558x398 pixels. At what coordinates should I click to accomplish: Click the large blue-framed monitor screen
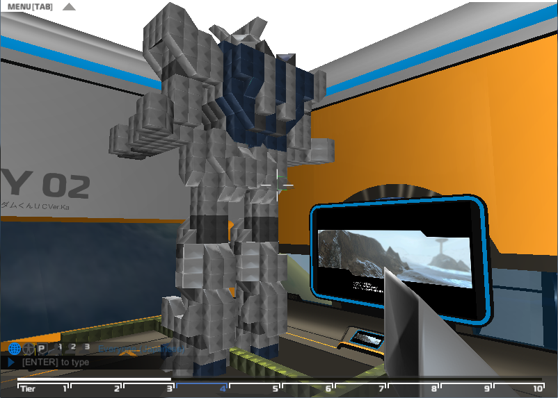tap(400, 259)
